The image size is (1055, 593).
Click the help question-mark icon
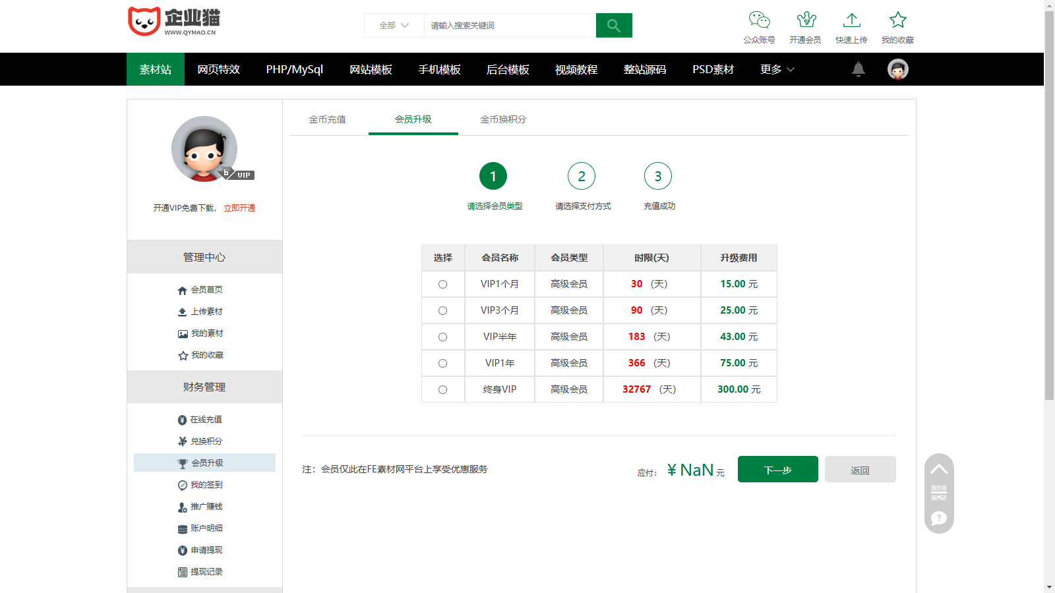pos(939,519)
